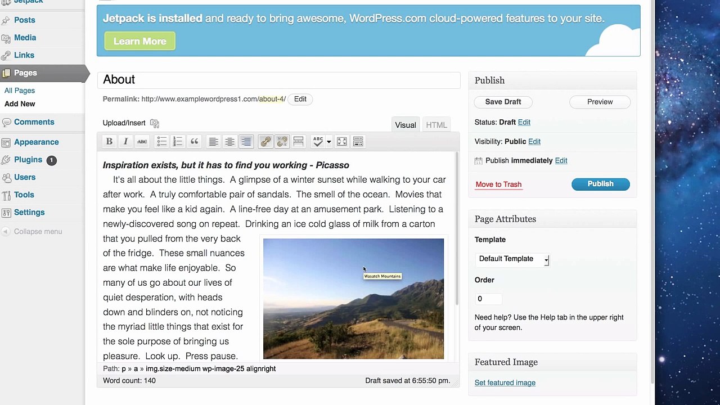The width and height of the screenshot is (720, 405).
Task: Click the Order input field
Action: 488,299
